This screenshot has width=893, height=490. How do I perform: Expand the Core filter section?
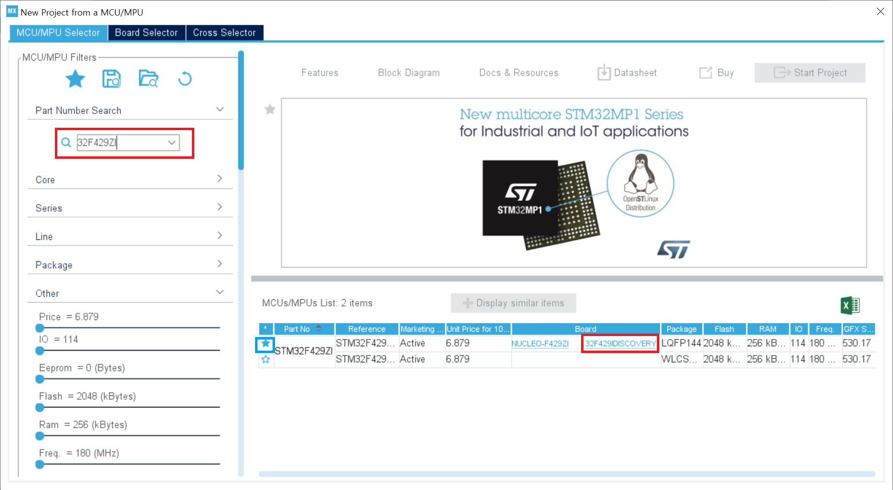pyautogui.click(x=220, y=179)
